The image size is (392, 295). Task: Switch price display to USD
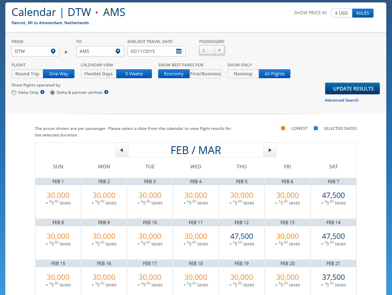tap(341, 13)
